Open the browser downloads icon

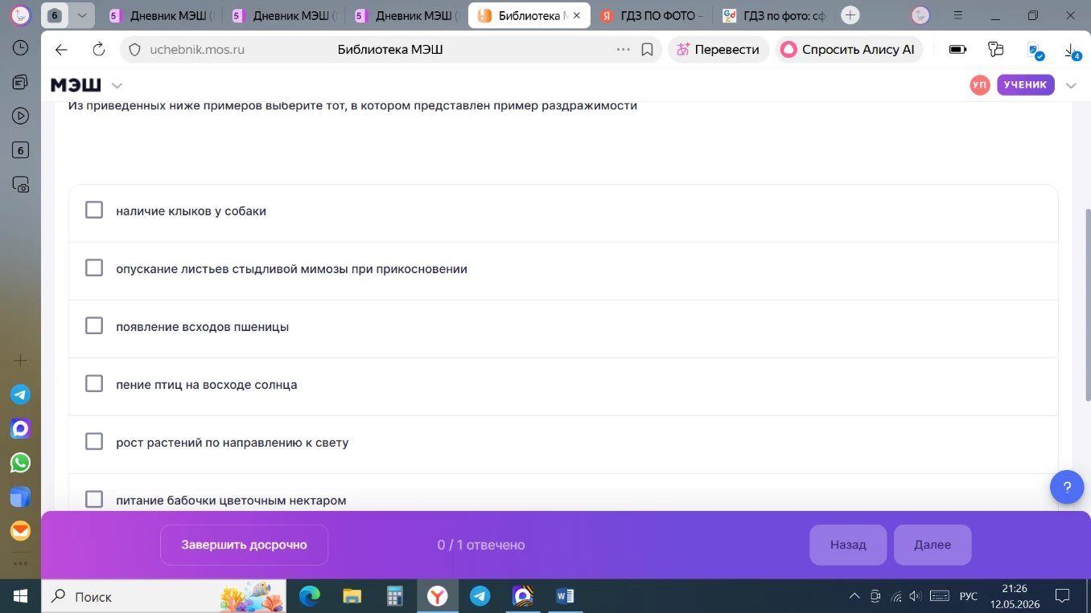click(1072, 50)
